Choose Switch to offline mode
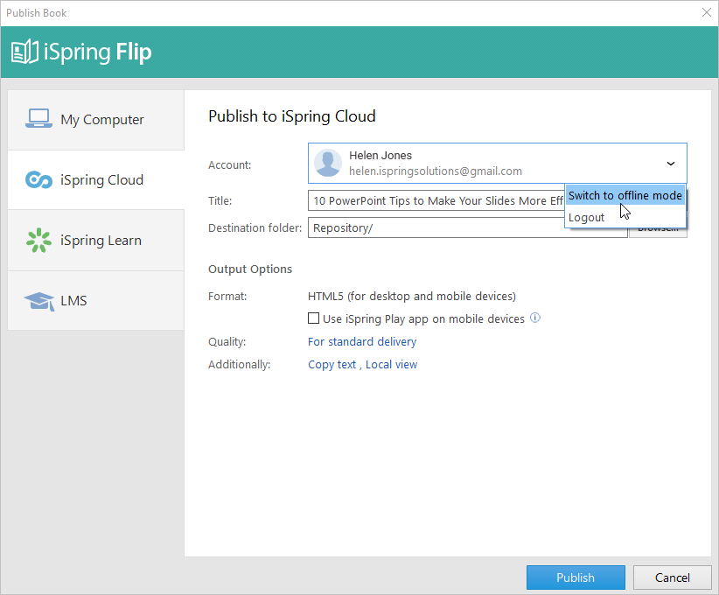Screen dimensions: 719x595 (625, 195)
